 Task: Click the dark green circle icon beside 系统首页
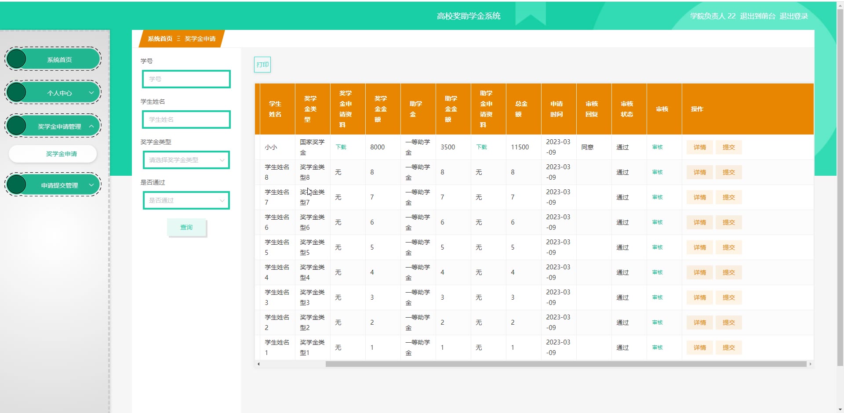tap(17, 59)
